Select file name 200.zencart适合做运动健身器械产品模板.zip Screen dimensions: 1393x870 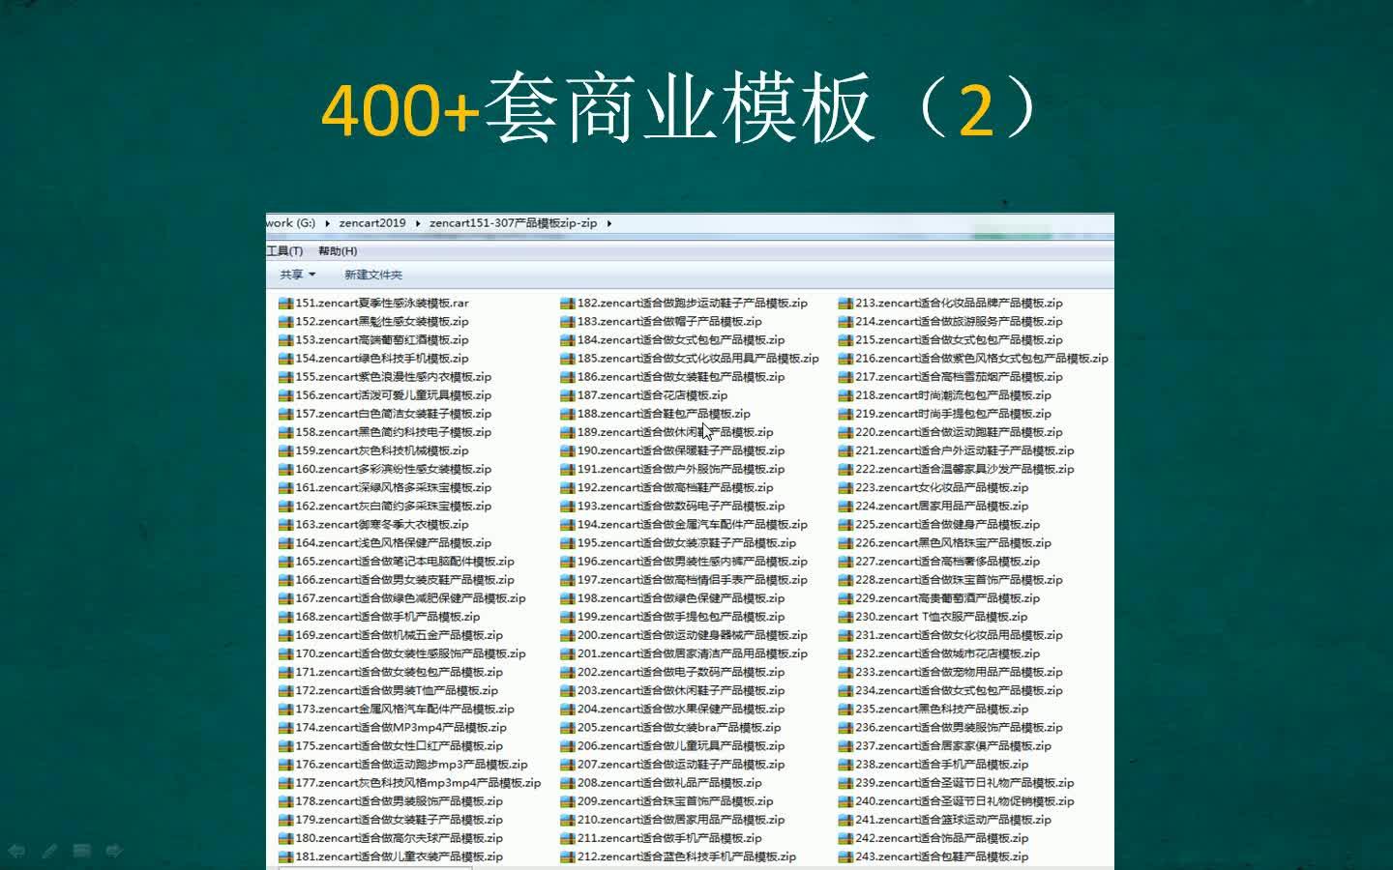(x=693, y=635)
